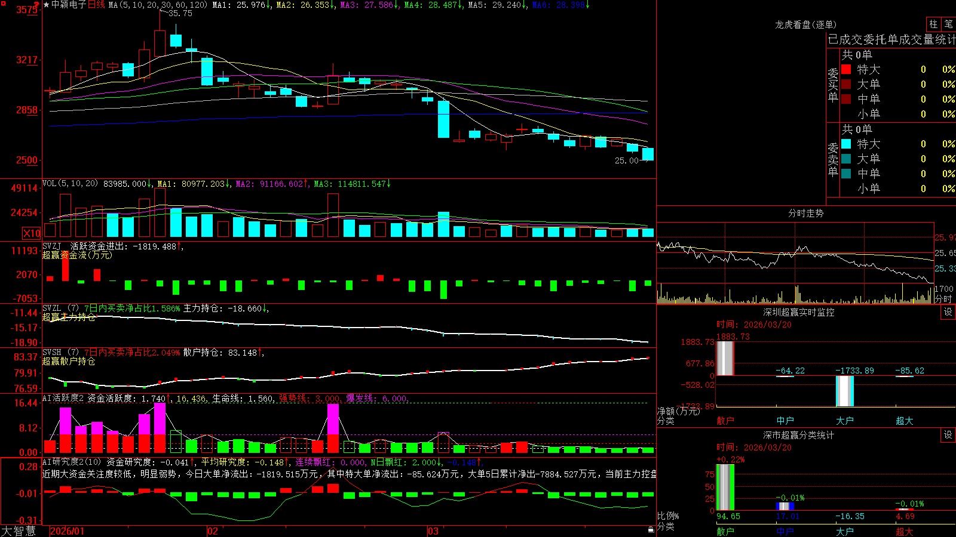The height and width of the screenshot is (537, 956).
Task: Click 大户 bar showing -1733.89 net amount
Action: (x=845, y=391)
